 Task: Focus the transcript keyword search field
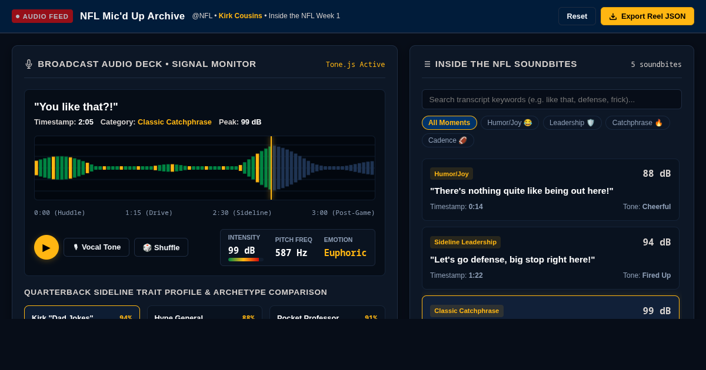tap(552, 99)
